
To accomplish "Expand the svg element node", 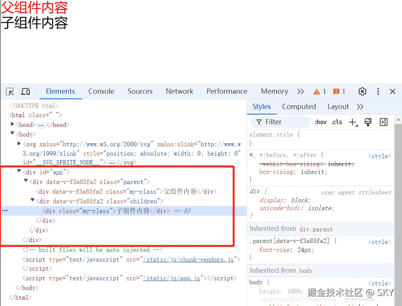I will coord(19,143).
